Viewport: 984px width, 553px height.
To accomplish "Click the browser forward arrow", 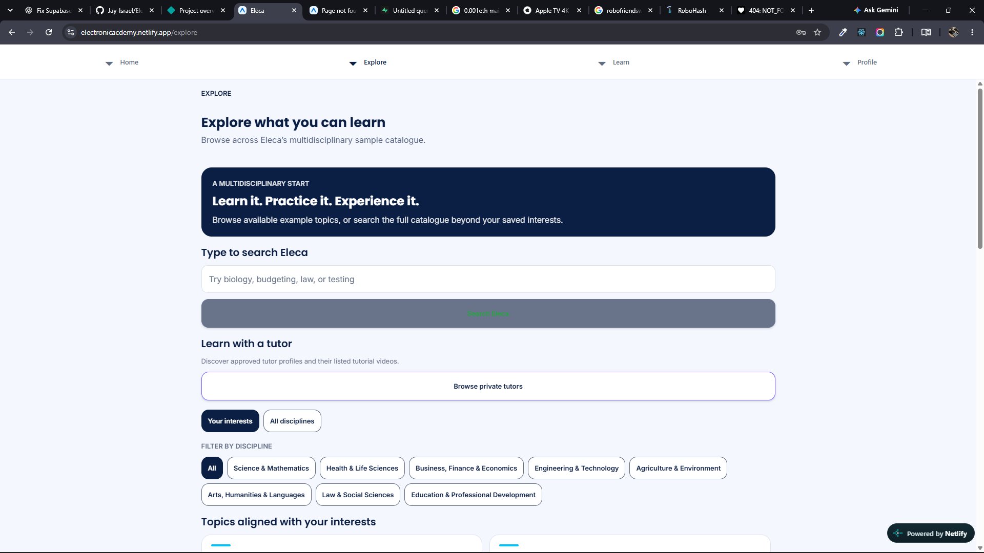I will coord(30,32).
